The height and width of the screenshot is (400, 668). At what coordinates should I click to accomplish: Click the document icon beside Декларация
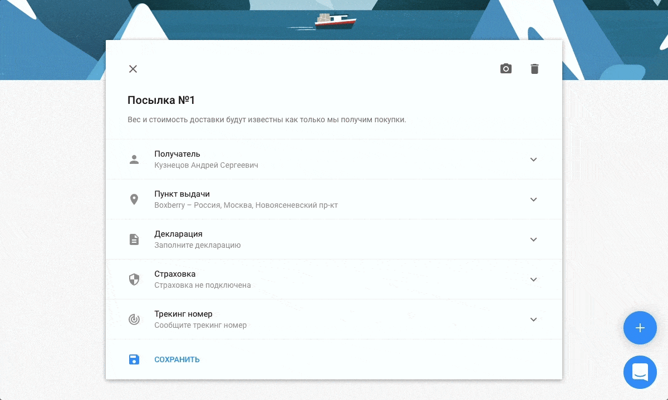134,239
